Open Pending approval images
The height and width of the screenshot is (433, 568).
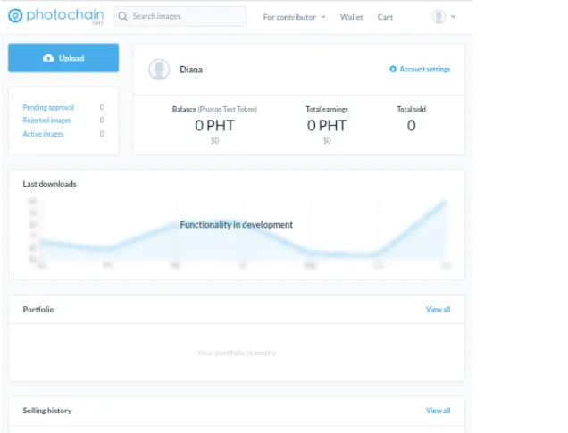48,107
